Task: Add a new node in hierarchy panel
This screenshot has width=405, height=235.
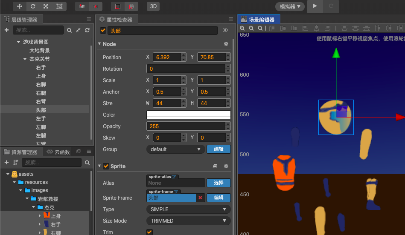Action: 7,30
